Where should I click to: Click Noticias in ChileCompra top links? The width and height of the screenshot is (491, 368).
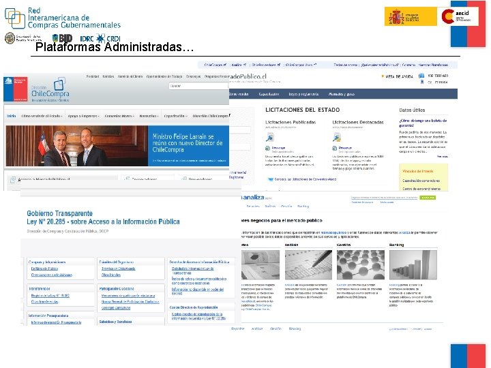point(108,76)
